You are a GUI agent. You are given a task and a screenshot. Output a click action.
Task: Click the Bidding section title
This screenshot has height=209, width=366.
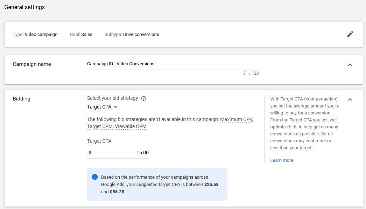[21, 99]
